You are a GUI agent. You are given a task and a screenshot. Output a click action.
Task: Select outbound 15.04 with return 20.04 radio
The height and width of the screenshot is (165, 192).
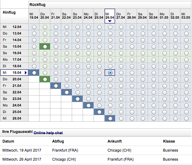pyautogui.click(x=45, y=46)
